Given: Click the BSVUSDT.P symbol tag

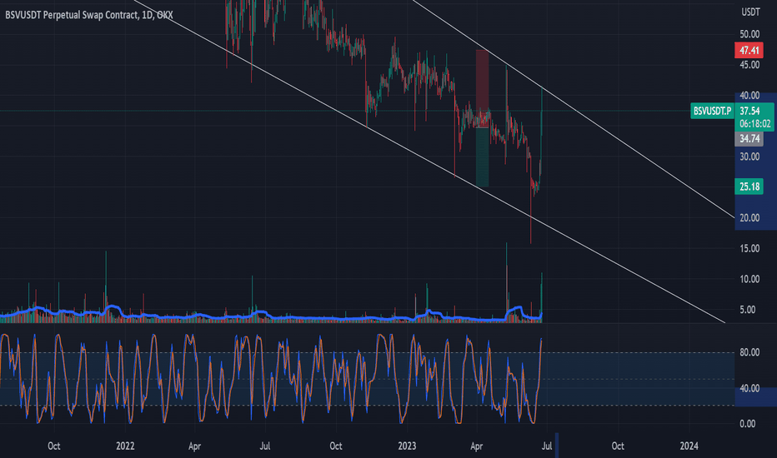Looking at the screenshot, I should tap(712, 111).
